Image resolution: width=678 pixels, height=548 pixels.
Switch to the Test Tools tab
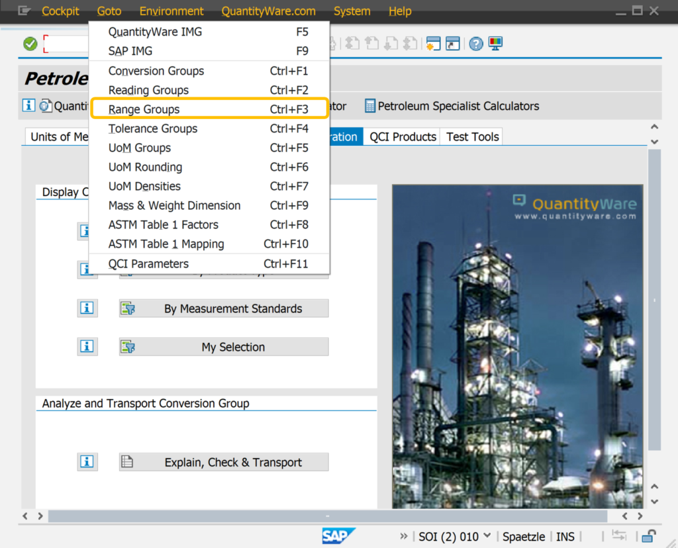[x=471, y=136]
